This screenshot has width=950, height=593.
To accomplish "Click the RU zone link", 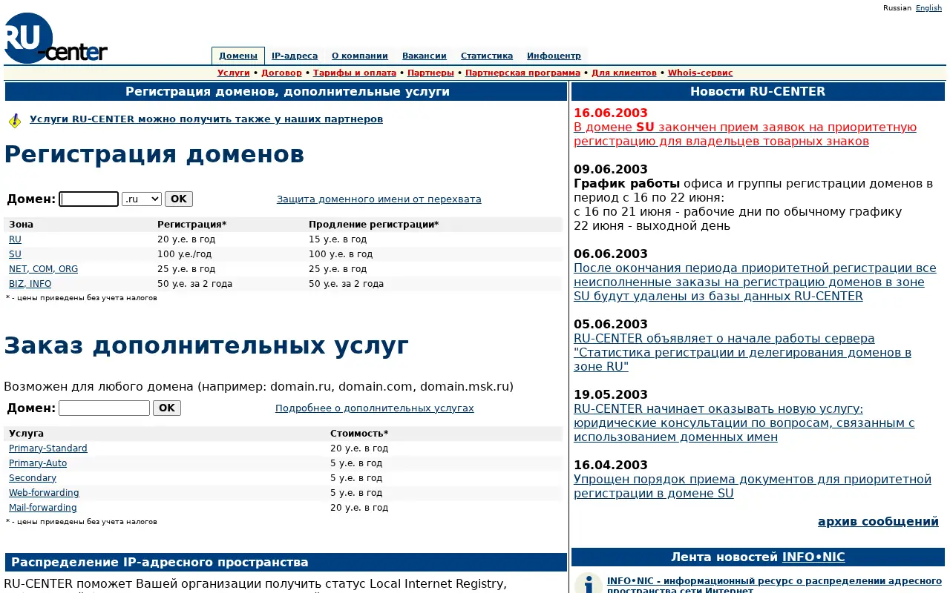I will [15, 239].
